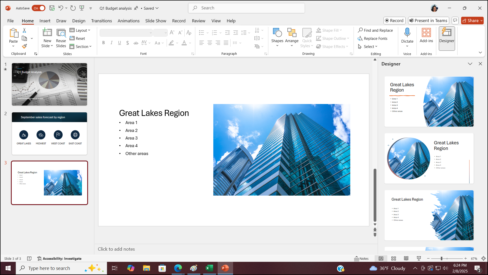The image size is (488, 275).
Task: Open the Section dropdown menu
Action: coord(81,46)
